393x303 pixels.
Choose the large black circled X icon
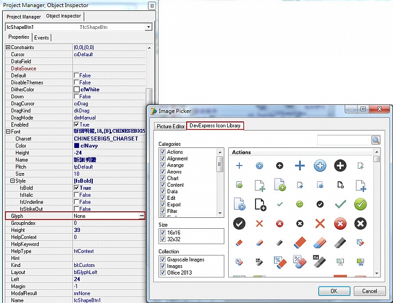(x=360, y=223)
